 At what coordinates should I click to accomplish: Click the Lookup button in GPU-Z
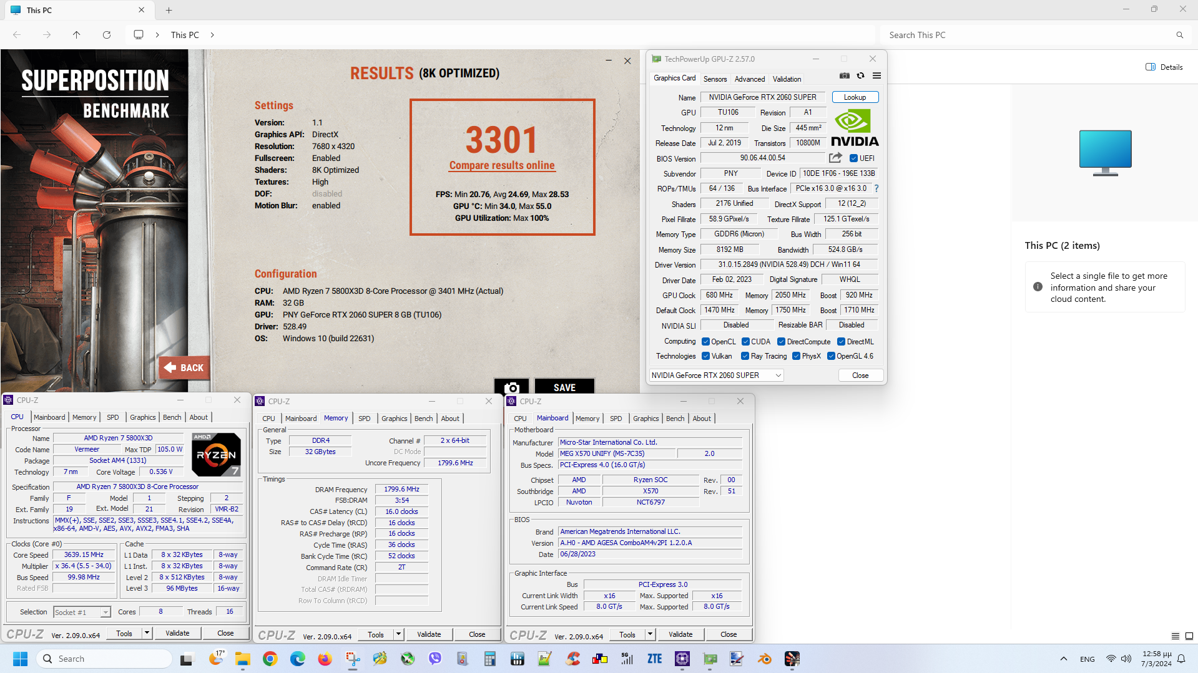coord(855,97)
